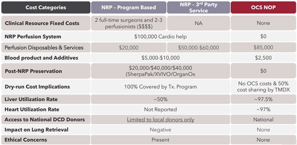Click the 'Present' ethical concerns cell
The image size is (297, 145).
161,140
